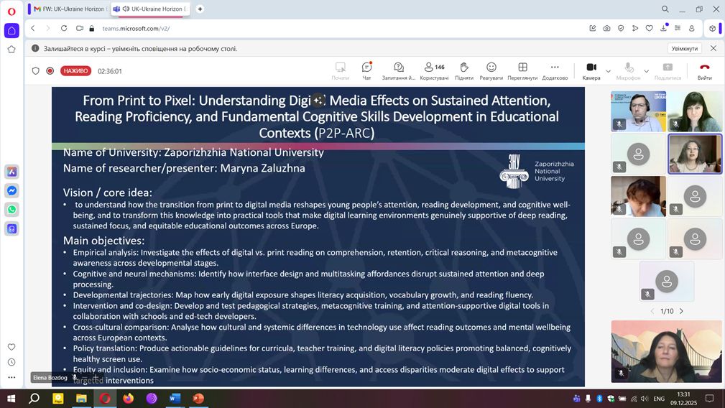
Task: Raise your hand with Підняти
Action: pyautogui.click(x=464, y=70)
